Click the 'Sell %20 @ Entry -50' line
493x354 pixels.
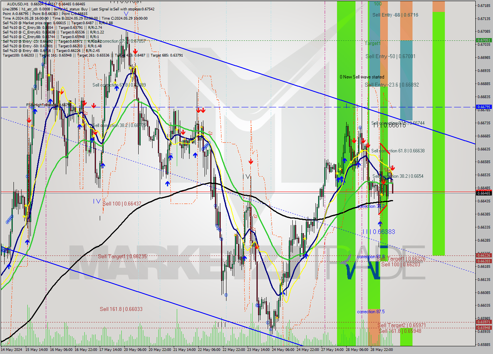(x=52, y=46)
